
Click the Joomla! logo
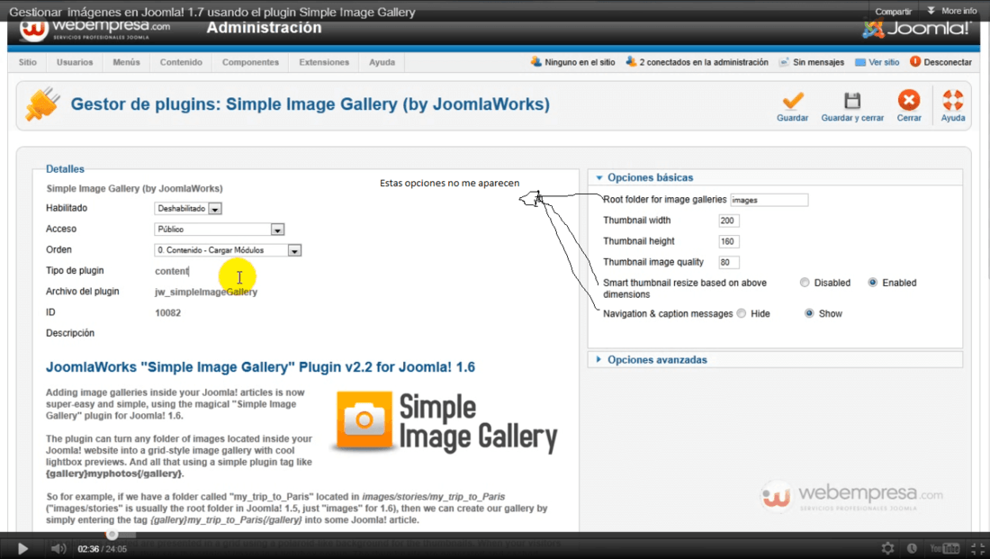[917, 29]
